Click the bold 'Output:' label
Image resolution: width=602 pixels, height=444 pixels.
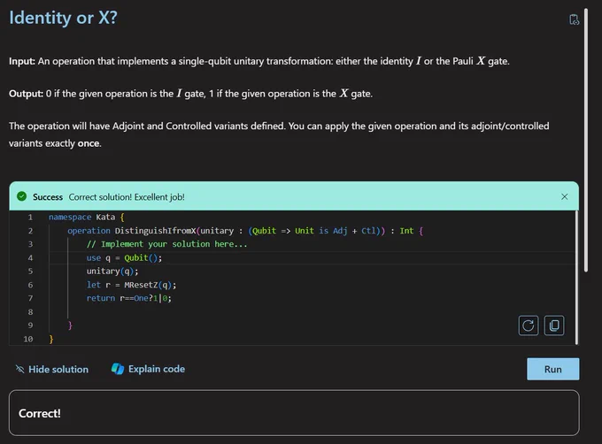[26, 94]
